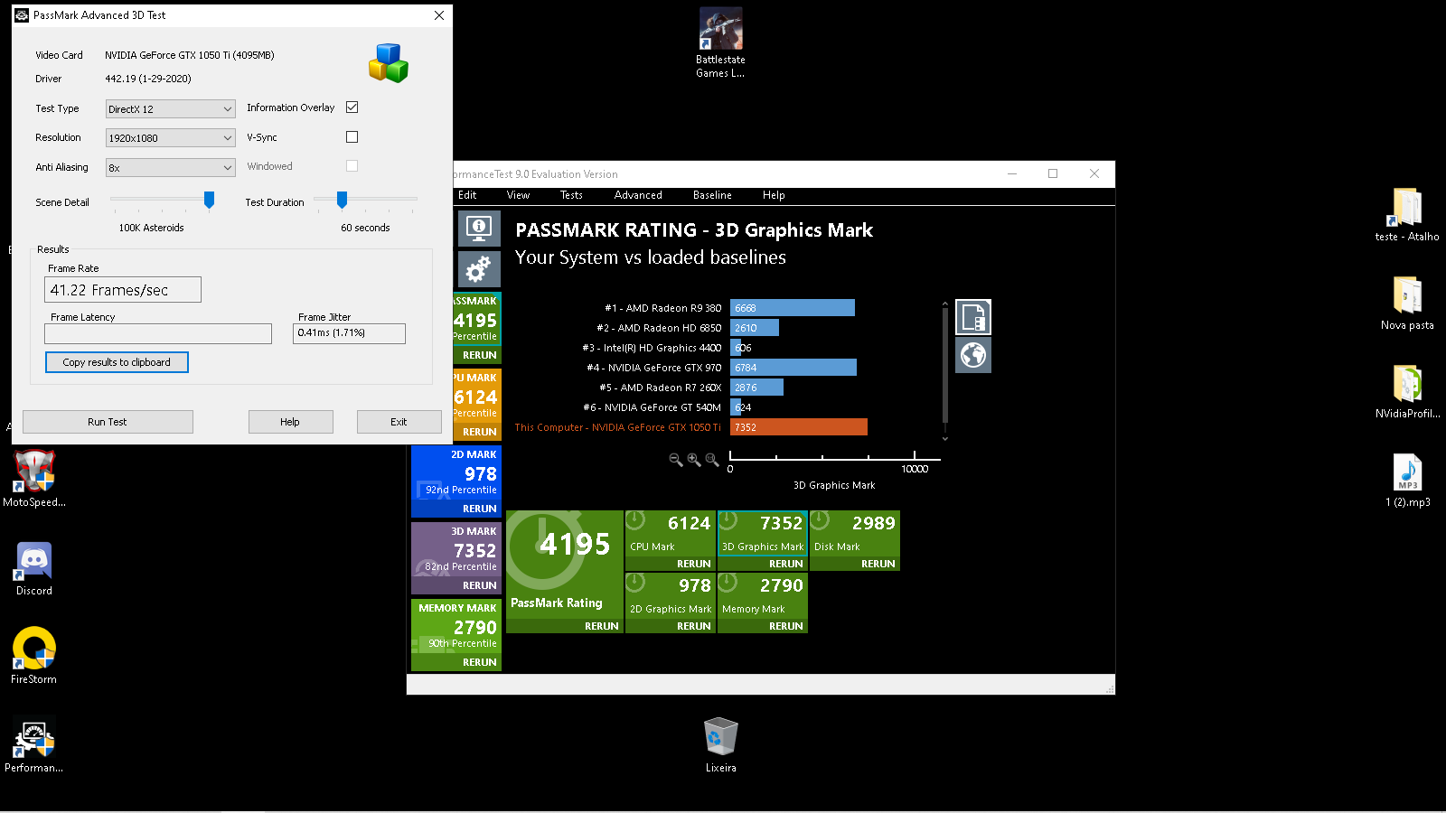Click the NVIDIA GeForce GTX 970 bar
This screenshot has width=1446, height=813.
793,368
